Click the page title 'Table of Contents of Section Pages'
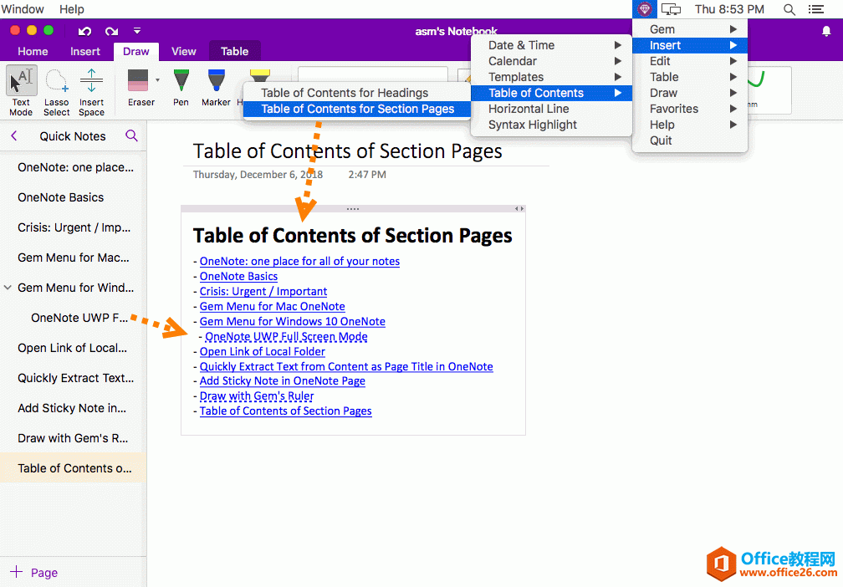Image resolution: width=843 pixels, height=587 pixels. pos(347,151)
